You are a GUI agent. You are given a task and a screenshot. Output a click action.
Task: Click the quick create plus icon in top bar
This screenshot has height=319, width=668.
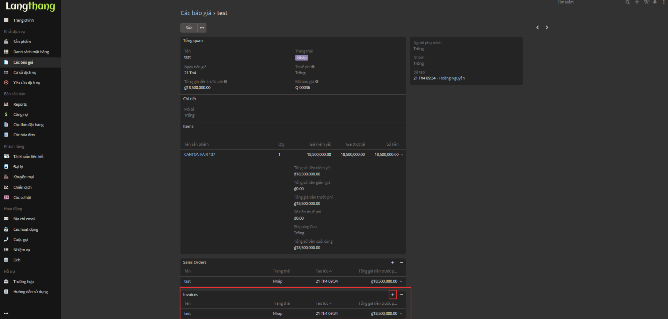[637, 2]
